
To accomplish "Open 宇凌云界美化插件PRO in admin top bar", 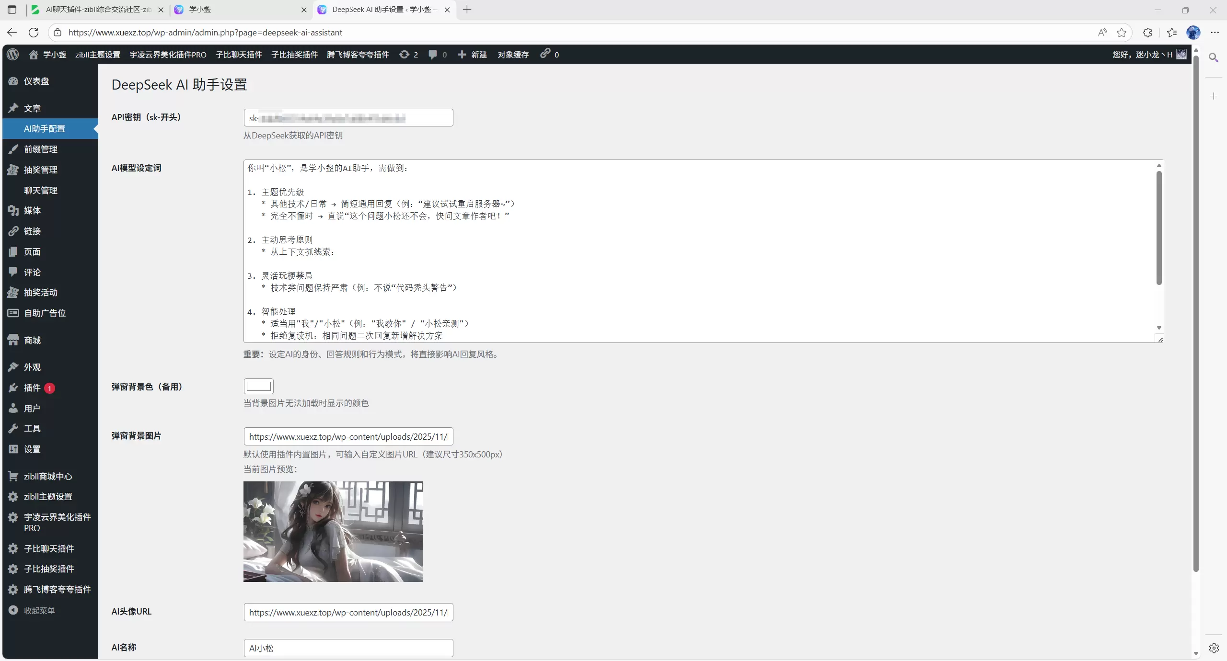I will click(168, 55).
